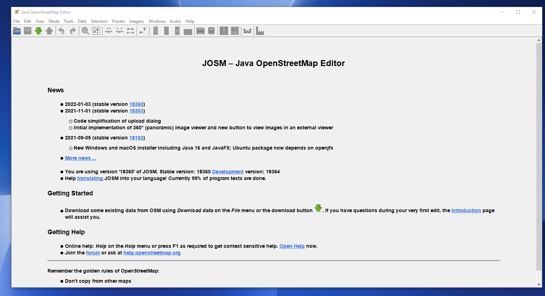Open the Mode menu
The height and width of the screenshot is (296, 545).
pyautogui.click(x=54, y=21)
